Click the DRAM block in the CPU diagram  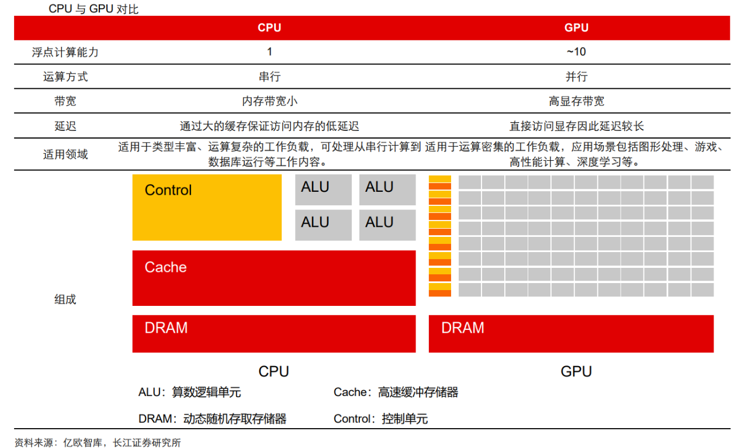[x=274, y=334]
